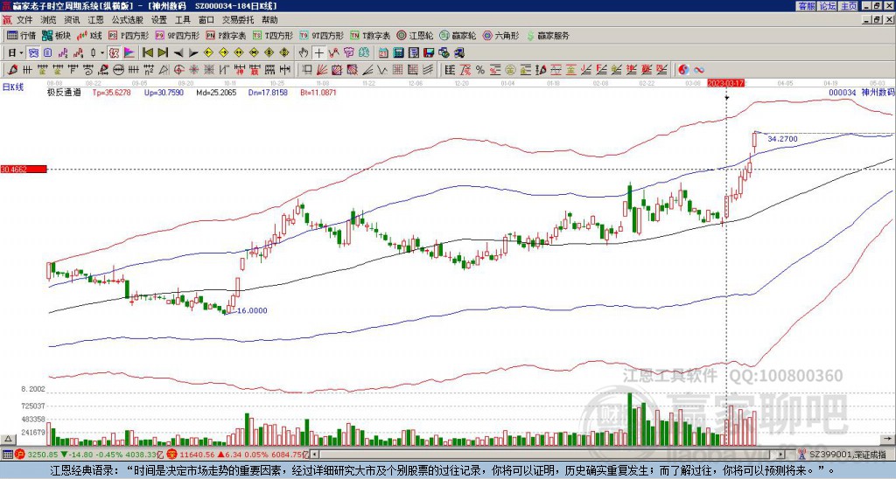Jump to first bar icon
Viewport: 896px width, 479px height.
pos(148,53)
